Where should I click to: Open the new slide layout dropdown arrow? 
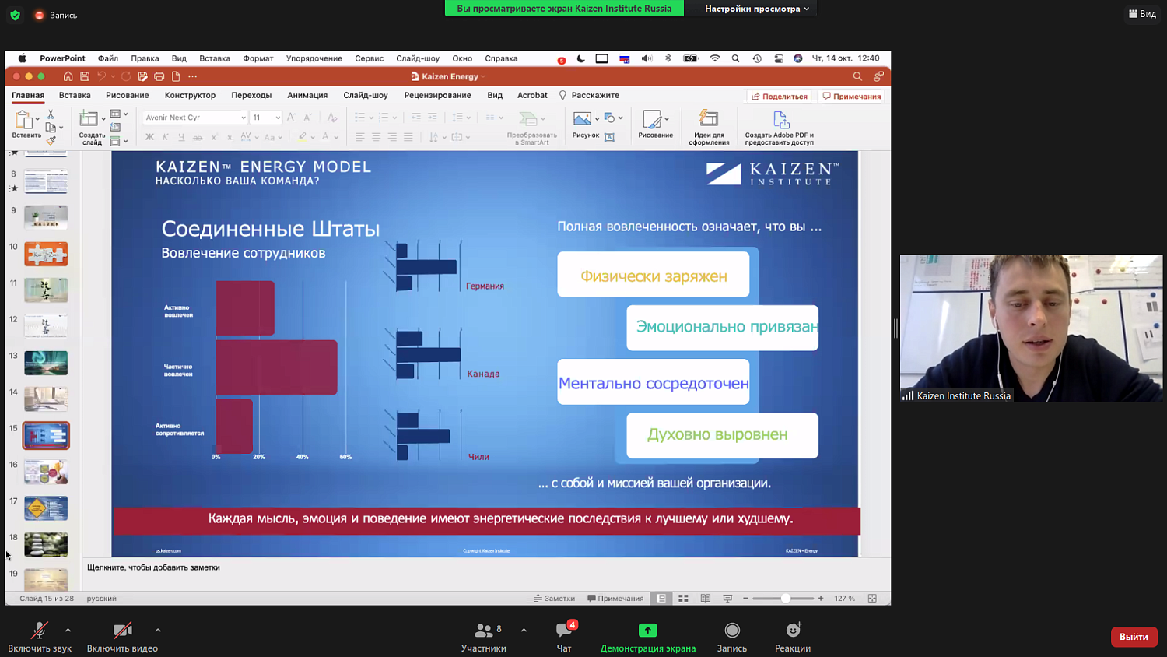103,119
